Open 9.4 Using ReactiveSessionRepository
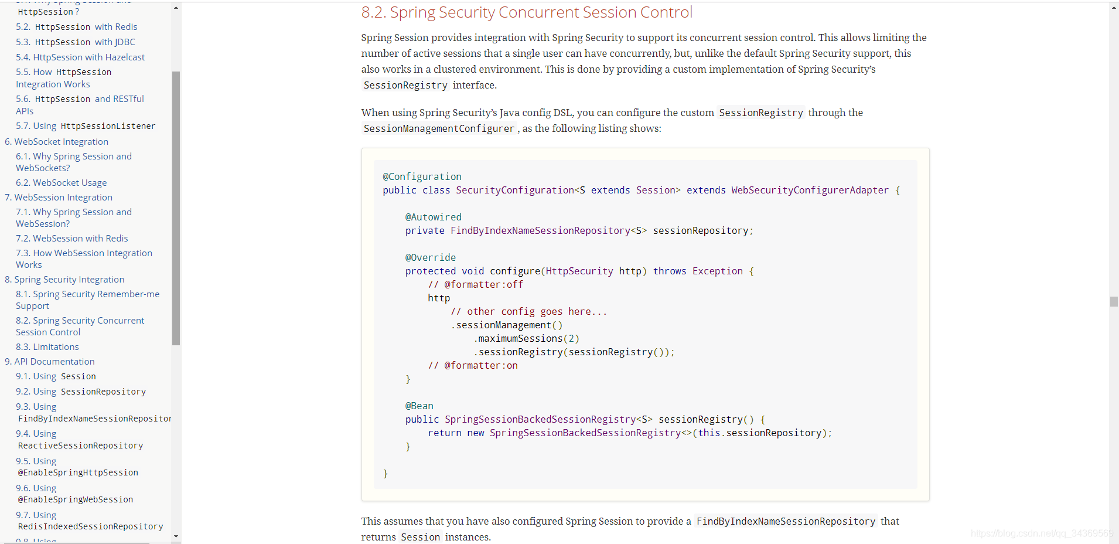 [80, 440]
